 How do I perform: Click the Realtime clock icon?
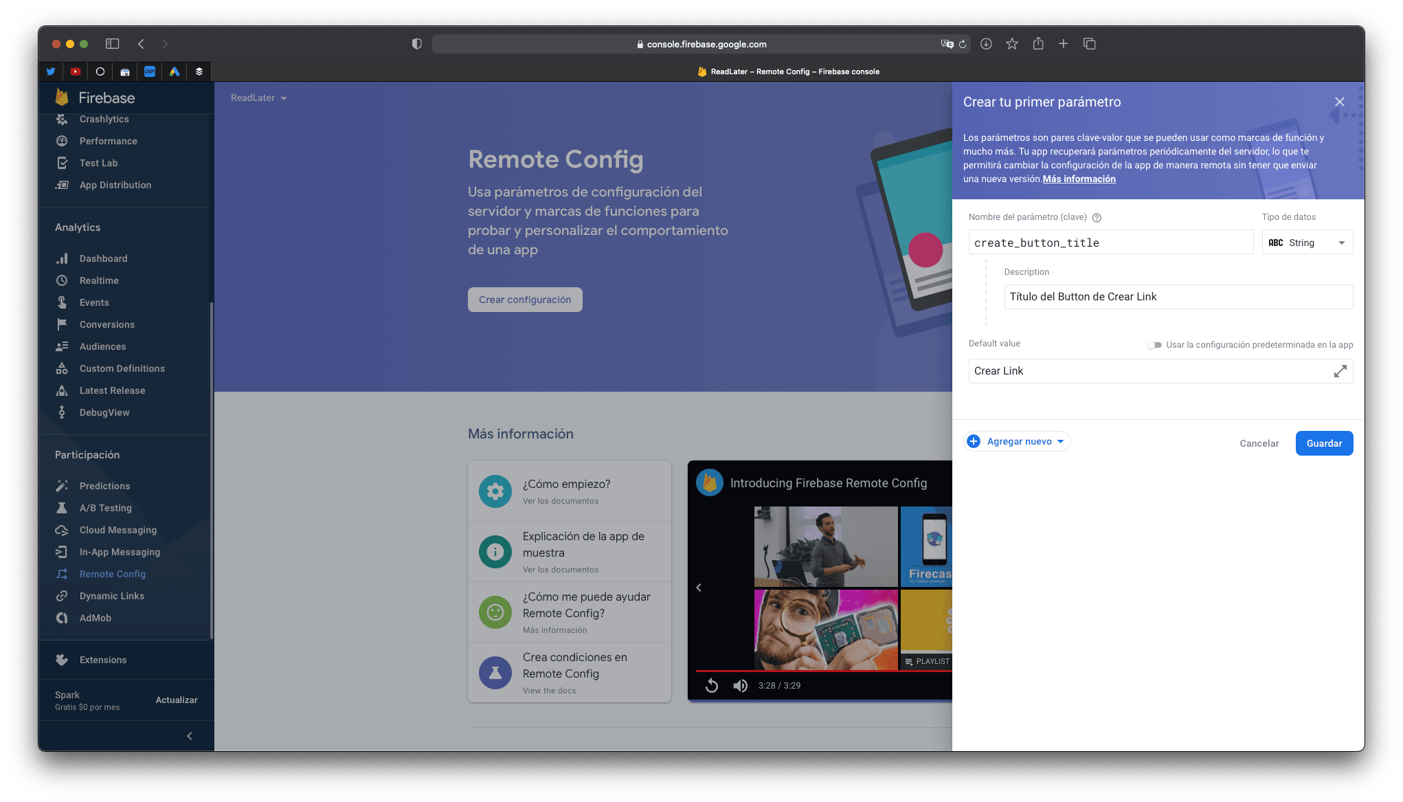[x=62, y=280]
